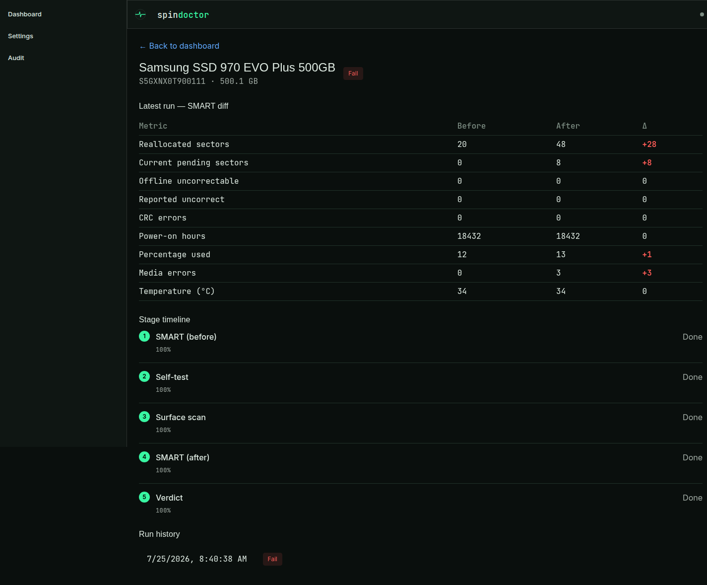Click the After value 48 for Reallocated sectors

click(x=561, y=145)
